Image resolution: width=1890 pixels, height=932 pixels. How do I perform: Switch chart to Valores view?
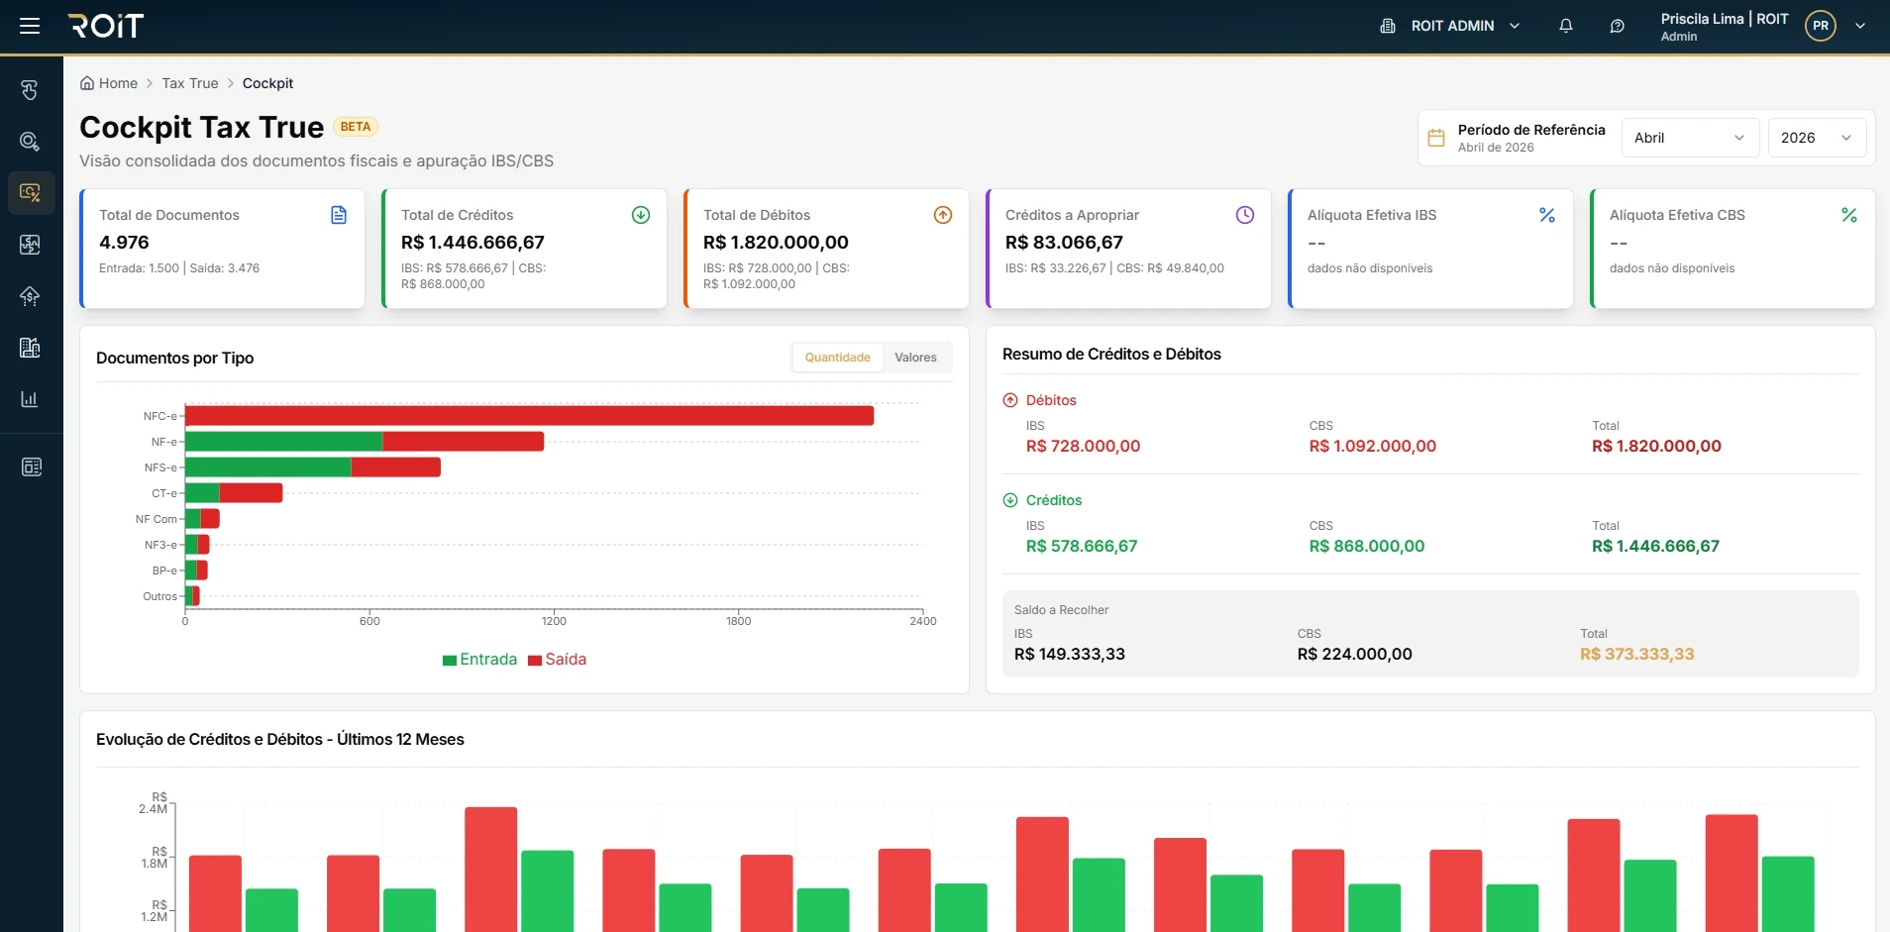point(915,358)
